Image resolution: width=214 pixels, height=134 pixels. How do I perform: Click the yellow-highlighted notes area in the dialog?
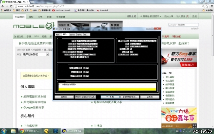(107, 87)
